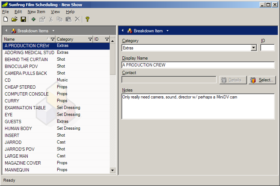Click the New document toolbar icon
Screen dimensions: 280x186
[x=6, y=19]
